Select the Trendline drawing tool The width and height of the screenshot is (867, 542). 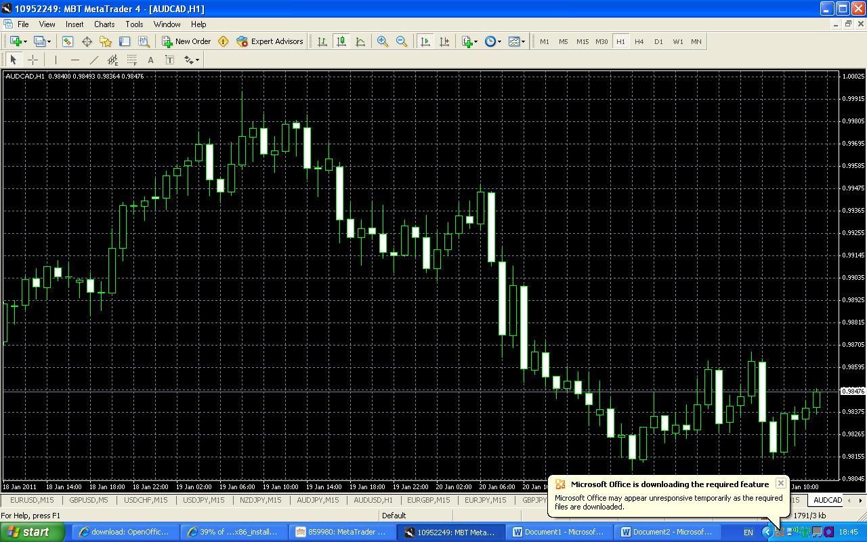(x=93, y=60)
